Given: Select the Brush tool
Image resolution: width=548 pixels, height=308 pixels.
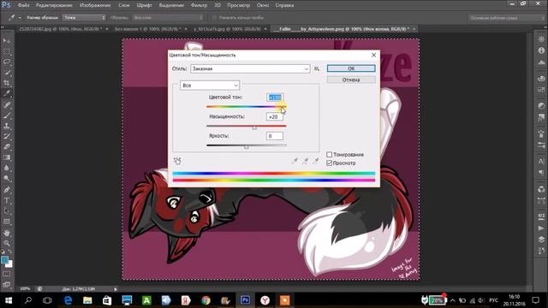Looking at the screenshot, I should (7, 115).
